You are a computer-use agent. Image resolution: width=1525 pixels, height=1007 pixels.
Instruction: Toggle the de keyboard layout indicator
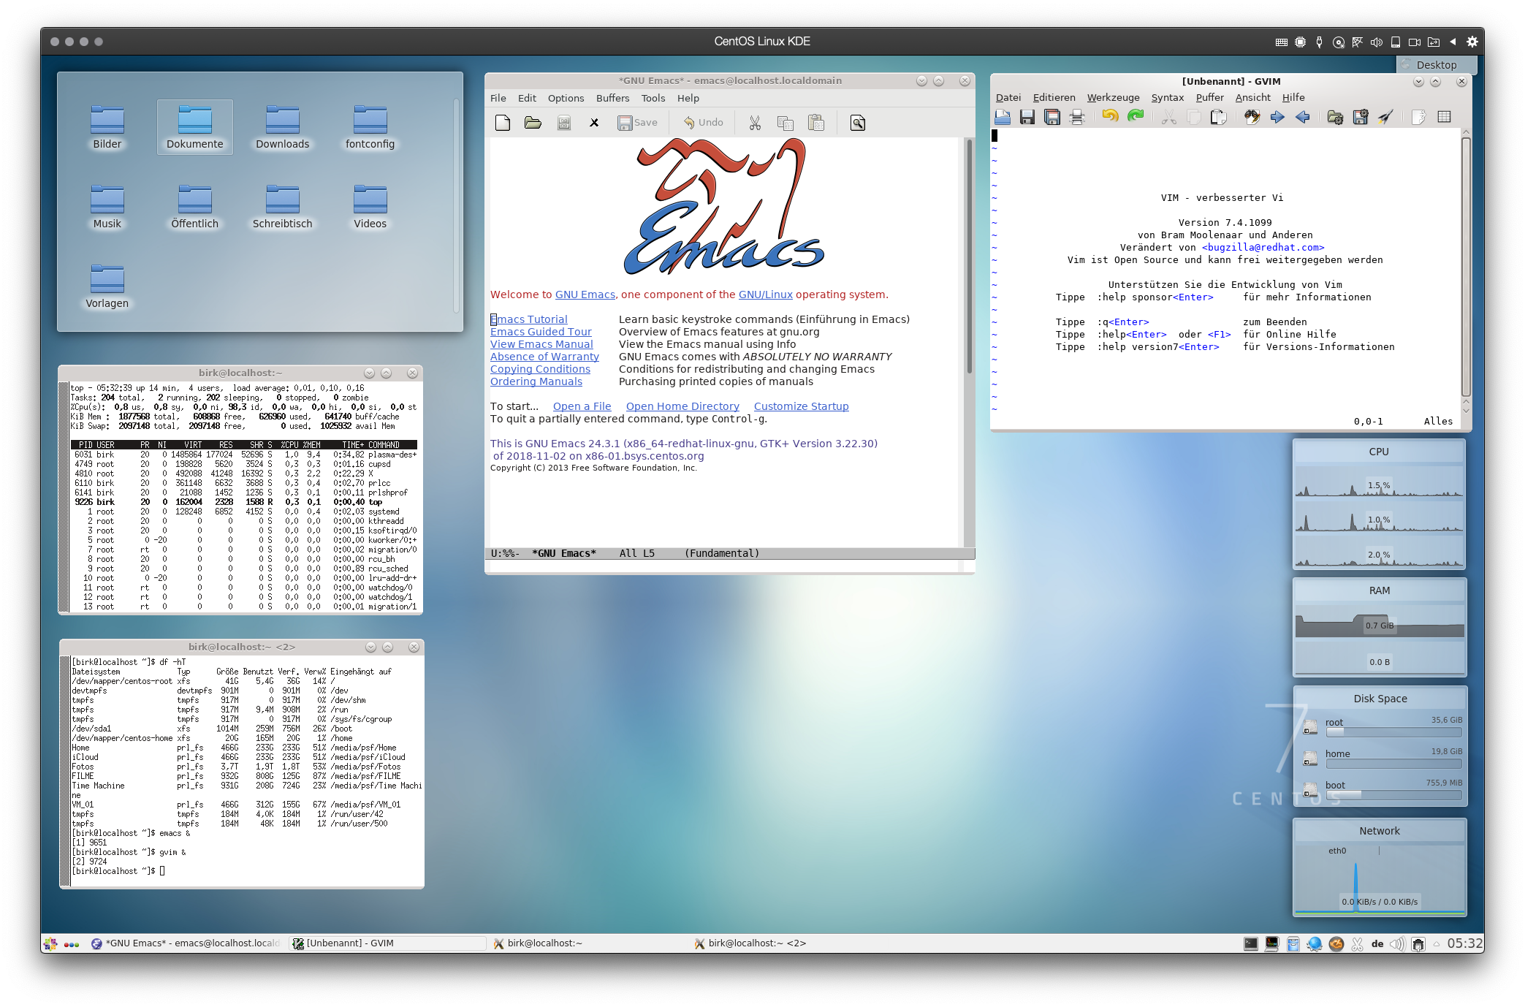tap(1377, 943)
